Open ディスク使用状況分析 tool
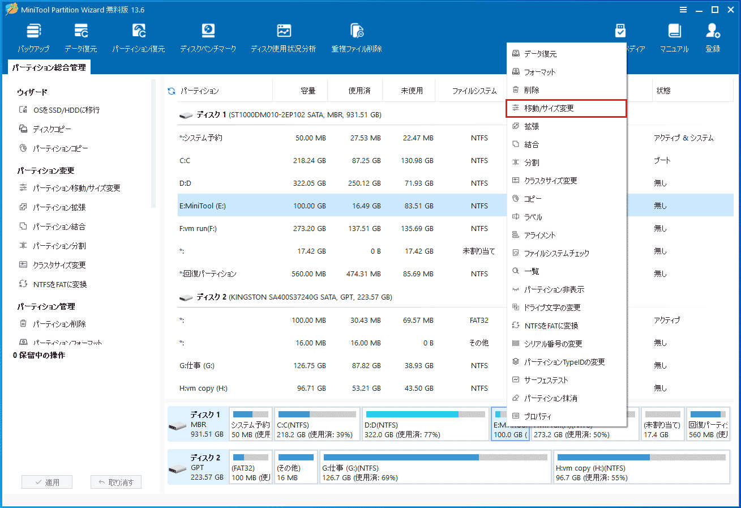 point(283,38)
